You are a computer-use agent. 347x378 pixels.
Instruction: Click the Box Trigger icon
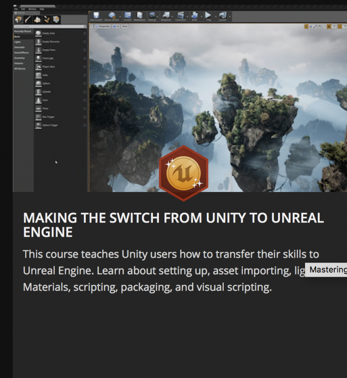coord(38,117)
